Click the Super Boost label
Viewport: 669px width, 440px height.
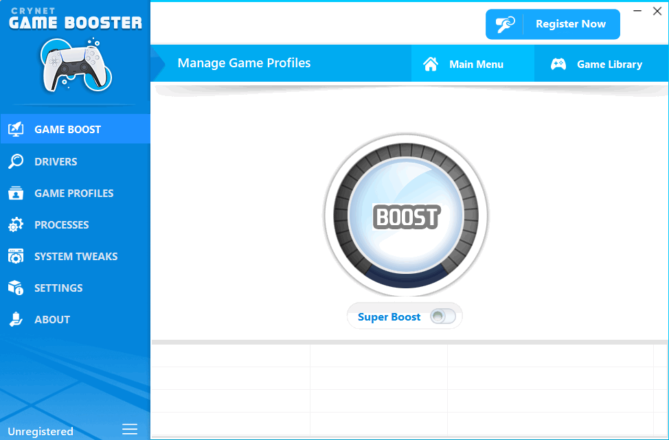tap(389, 316)
